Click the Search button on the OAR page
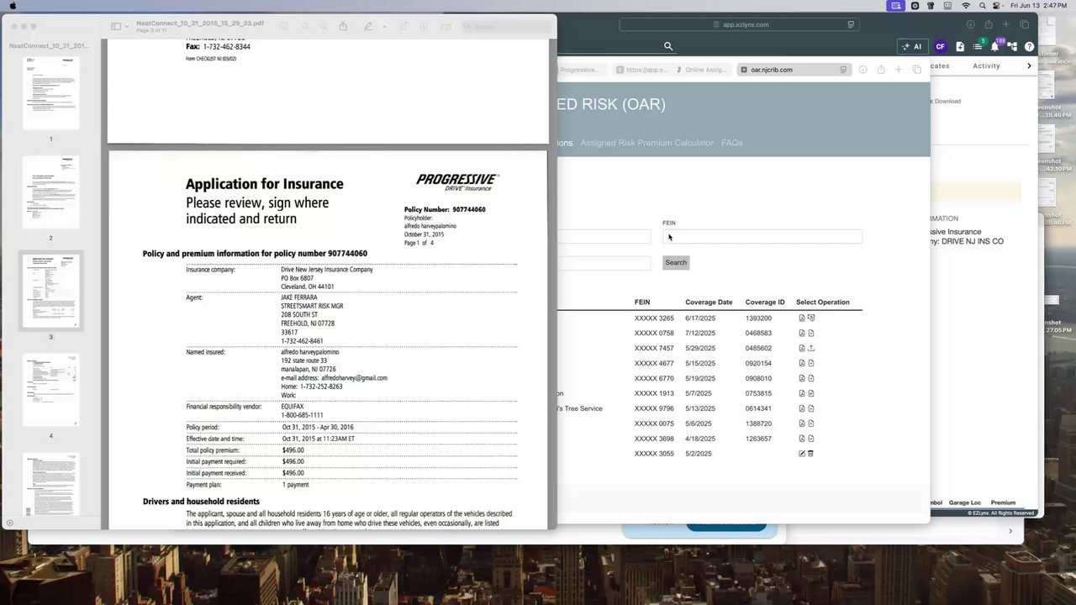 (x=676, y=263)
